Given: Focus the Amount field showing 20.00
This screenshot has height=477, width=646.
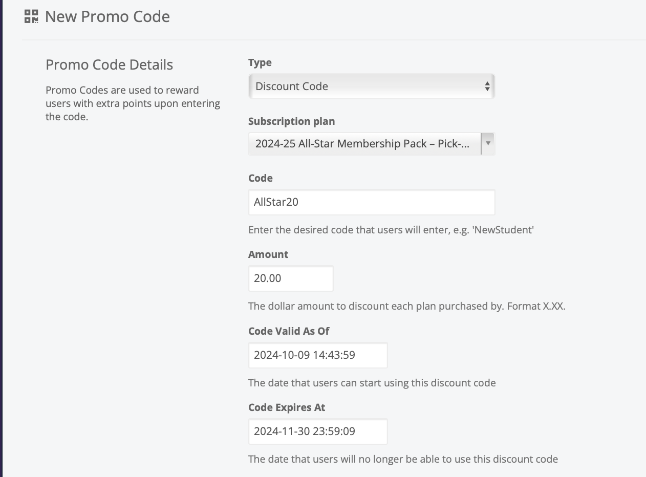Looking at the screenshot, I should coord(290,278).
